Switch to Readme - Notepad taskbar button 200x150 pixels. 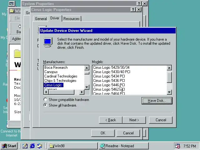point(124,146)
